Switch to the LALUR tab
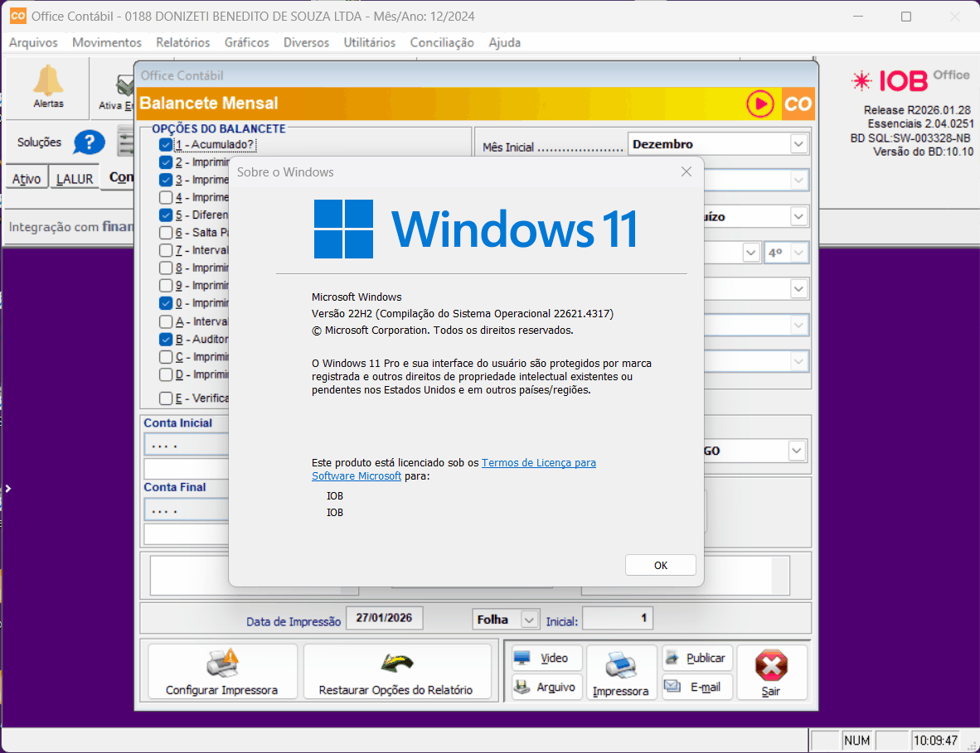The width and height of the screenshot is (980, 753). [x=75, y=179]
